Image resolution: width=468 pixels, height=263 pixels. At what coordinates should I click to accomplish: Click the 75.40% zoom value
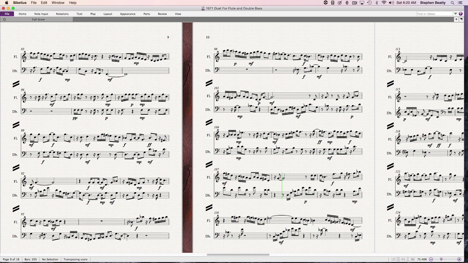(x=422, y=259)
